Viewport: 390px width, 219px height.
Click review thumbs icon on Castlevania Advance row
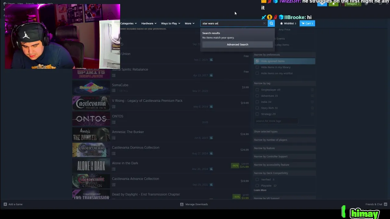(x=211, y=185)
